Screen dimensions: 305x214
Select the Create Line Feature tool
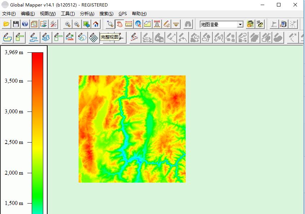click(x=34, y=38)
